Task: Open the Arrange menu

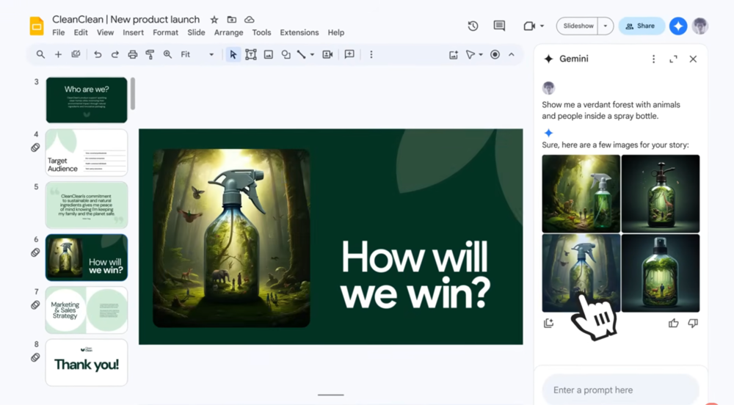Action: tap(228, 32)
